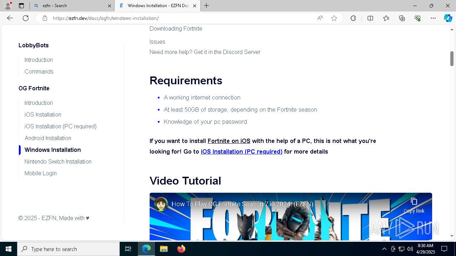This screenshot has height=256, width=456.
Task: Open the volume control in tray
Action: 410,249
